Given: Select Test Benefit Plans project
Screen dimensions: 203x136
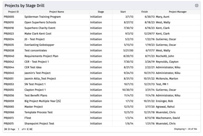Looking at the screenshot, I should point(36,96).
